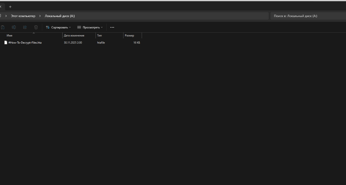Click the Delete trash can icon

(36, 27)
